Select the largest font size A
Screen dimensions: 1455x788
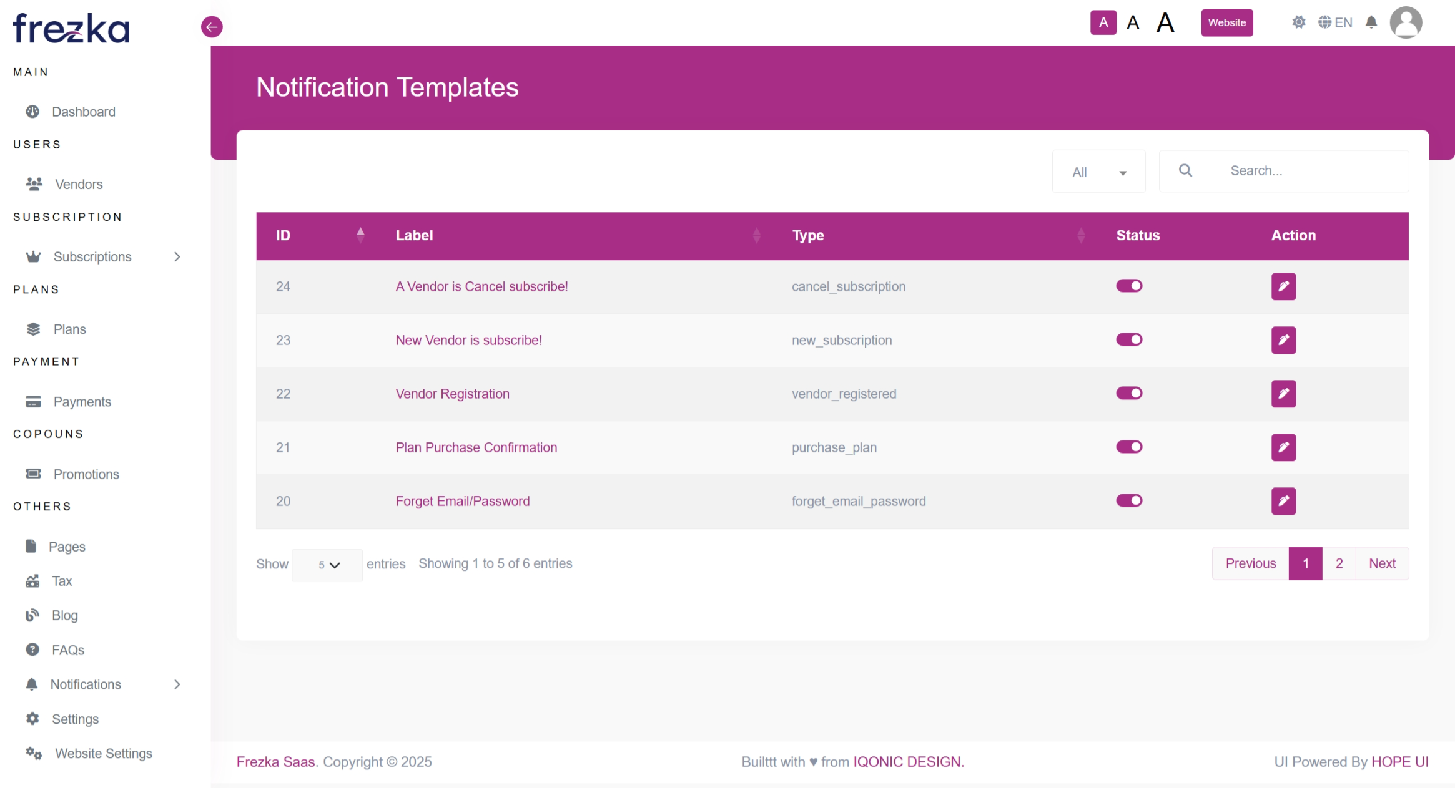tap(1165, 23)
